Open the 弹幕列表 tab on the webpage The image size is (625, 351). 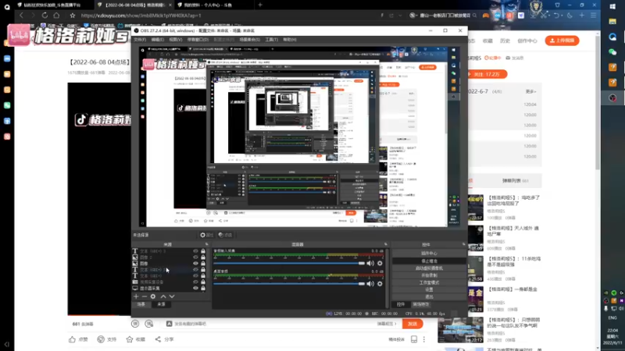point(516,181)
